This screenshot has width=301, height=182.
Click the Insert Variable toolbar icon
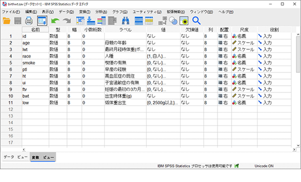(149, 21)
